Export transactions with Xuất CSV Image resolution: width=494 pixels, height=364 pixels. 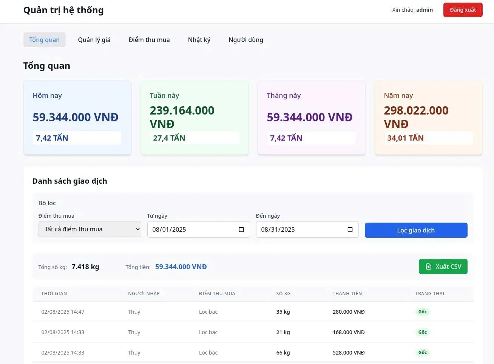443,266
